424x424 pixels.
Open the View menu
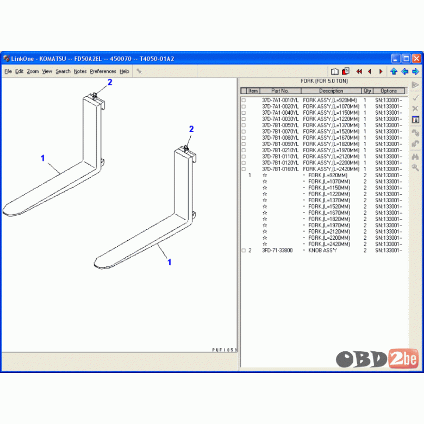click(47, 71)
